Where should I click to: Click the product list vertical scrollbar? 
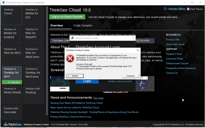(47, 61)
